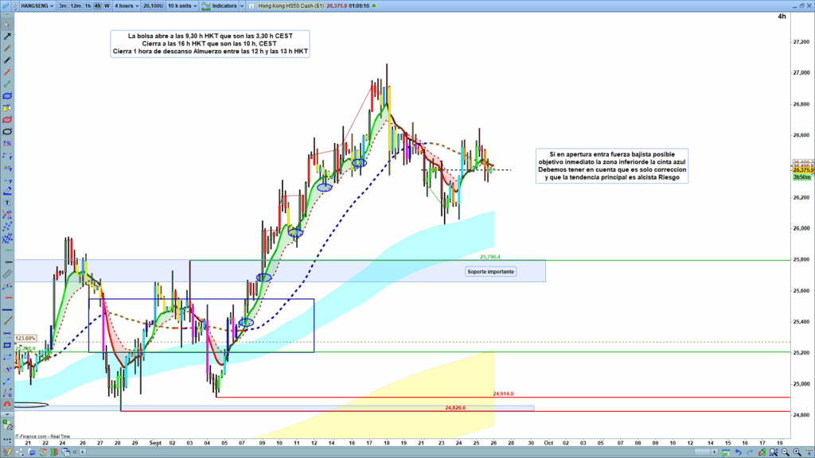Switch to the 3m timeframe
Screen dimensions: 815x458
pos(63,6)
